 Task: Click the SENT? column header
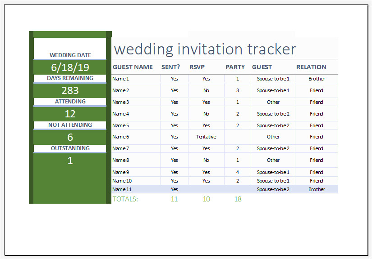coord(171,67)
